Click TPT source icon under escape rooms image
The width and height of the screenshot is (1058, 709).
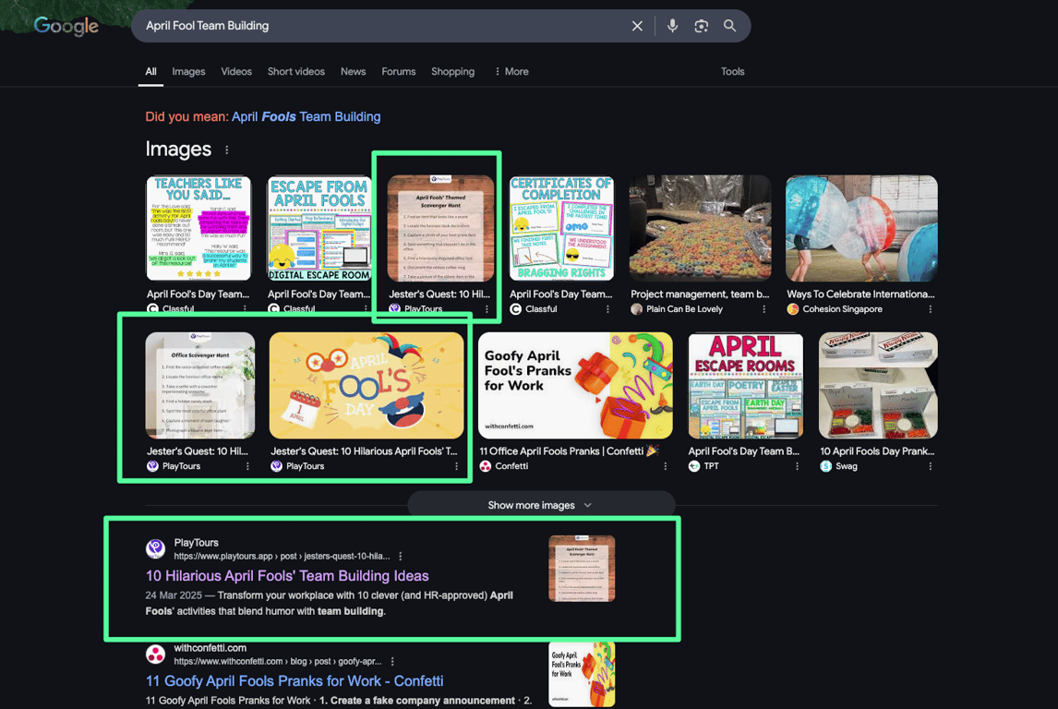click(694, 466)
